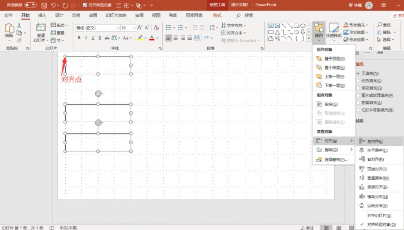404x230 pixels.
Task: Click the 粘贴 paste icon
Action: (x=9, y=31)
